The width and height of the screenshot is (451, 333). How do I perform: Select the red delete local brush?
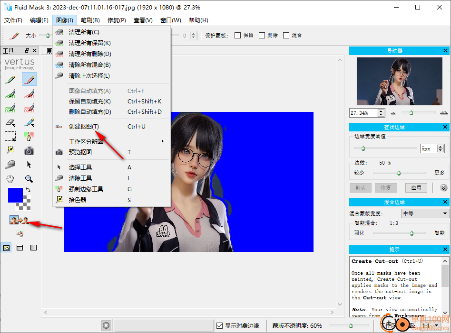pyautogui.click(x=29, y=94)
